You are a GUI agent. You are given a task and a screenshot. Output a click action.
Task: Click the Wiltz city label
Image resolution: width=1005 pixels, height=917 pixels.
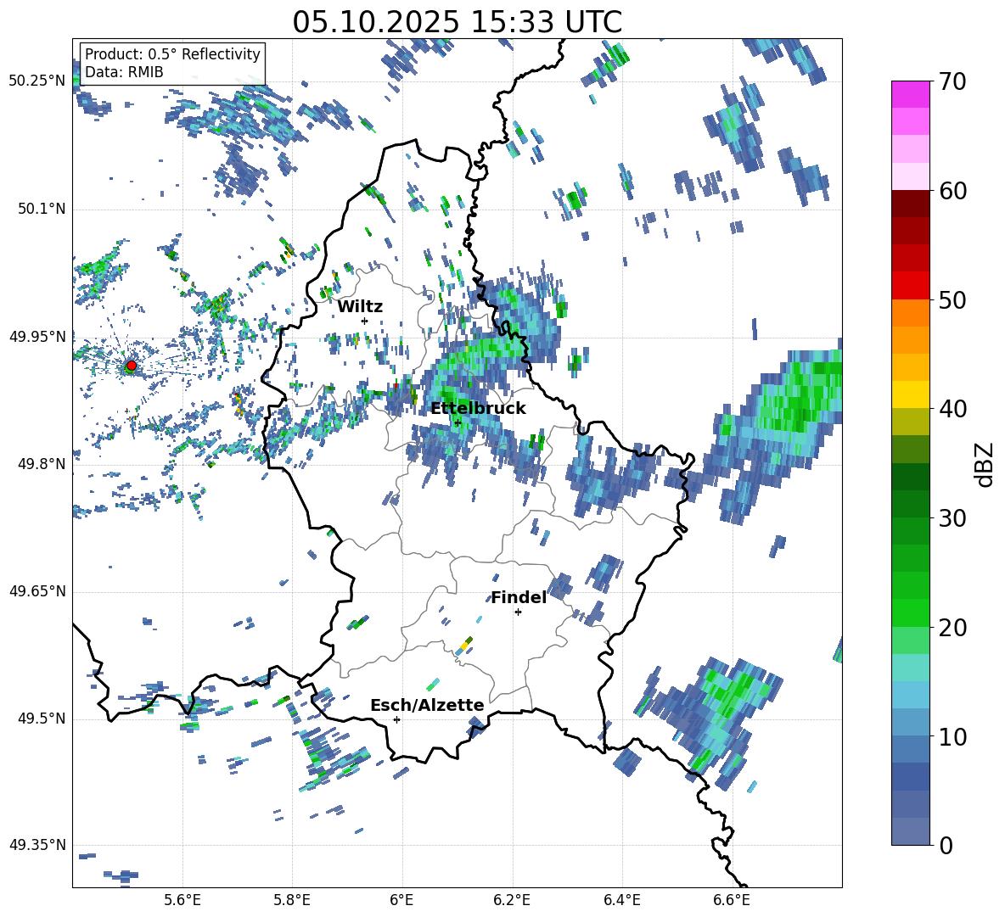tap(360, 306)
